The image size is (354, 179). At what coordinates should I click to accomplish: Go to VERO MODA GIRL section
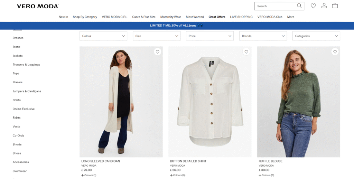coord(114,17)
